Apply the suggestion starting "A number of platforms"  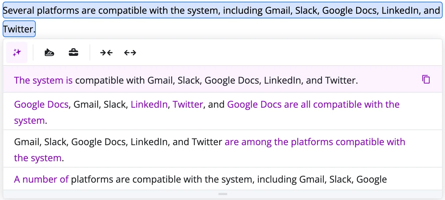pos(222,179)
